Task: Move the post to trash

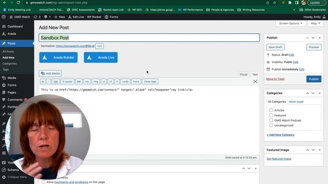Action: click(275, 79)
